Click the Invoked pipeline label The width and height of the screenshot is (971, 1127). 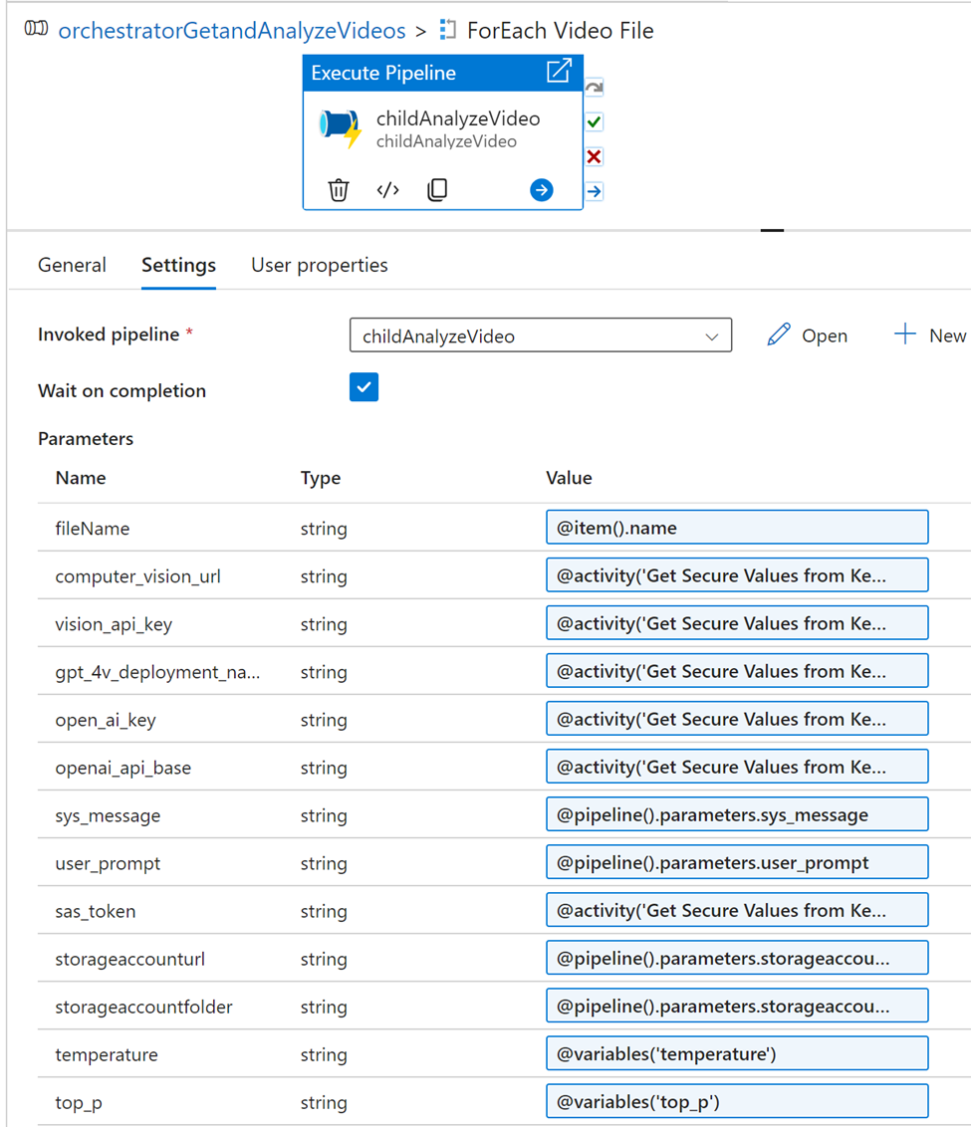click(x=109, y=335)
